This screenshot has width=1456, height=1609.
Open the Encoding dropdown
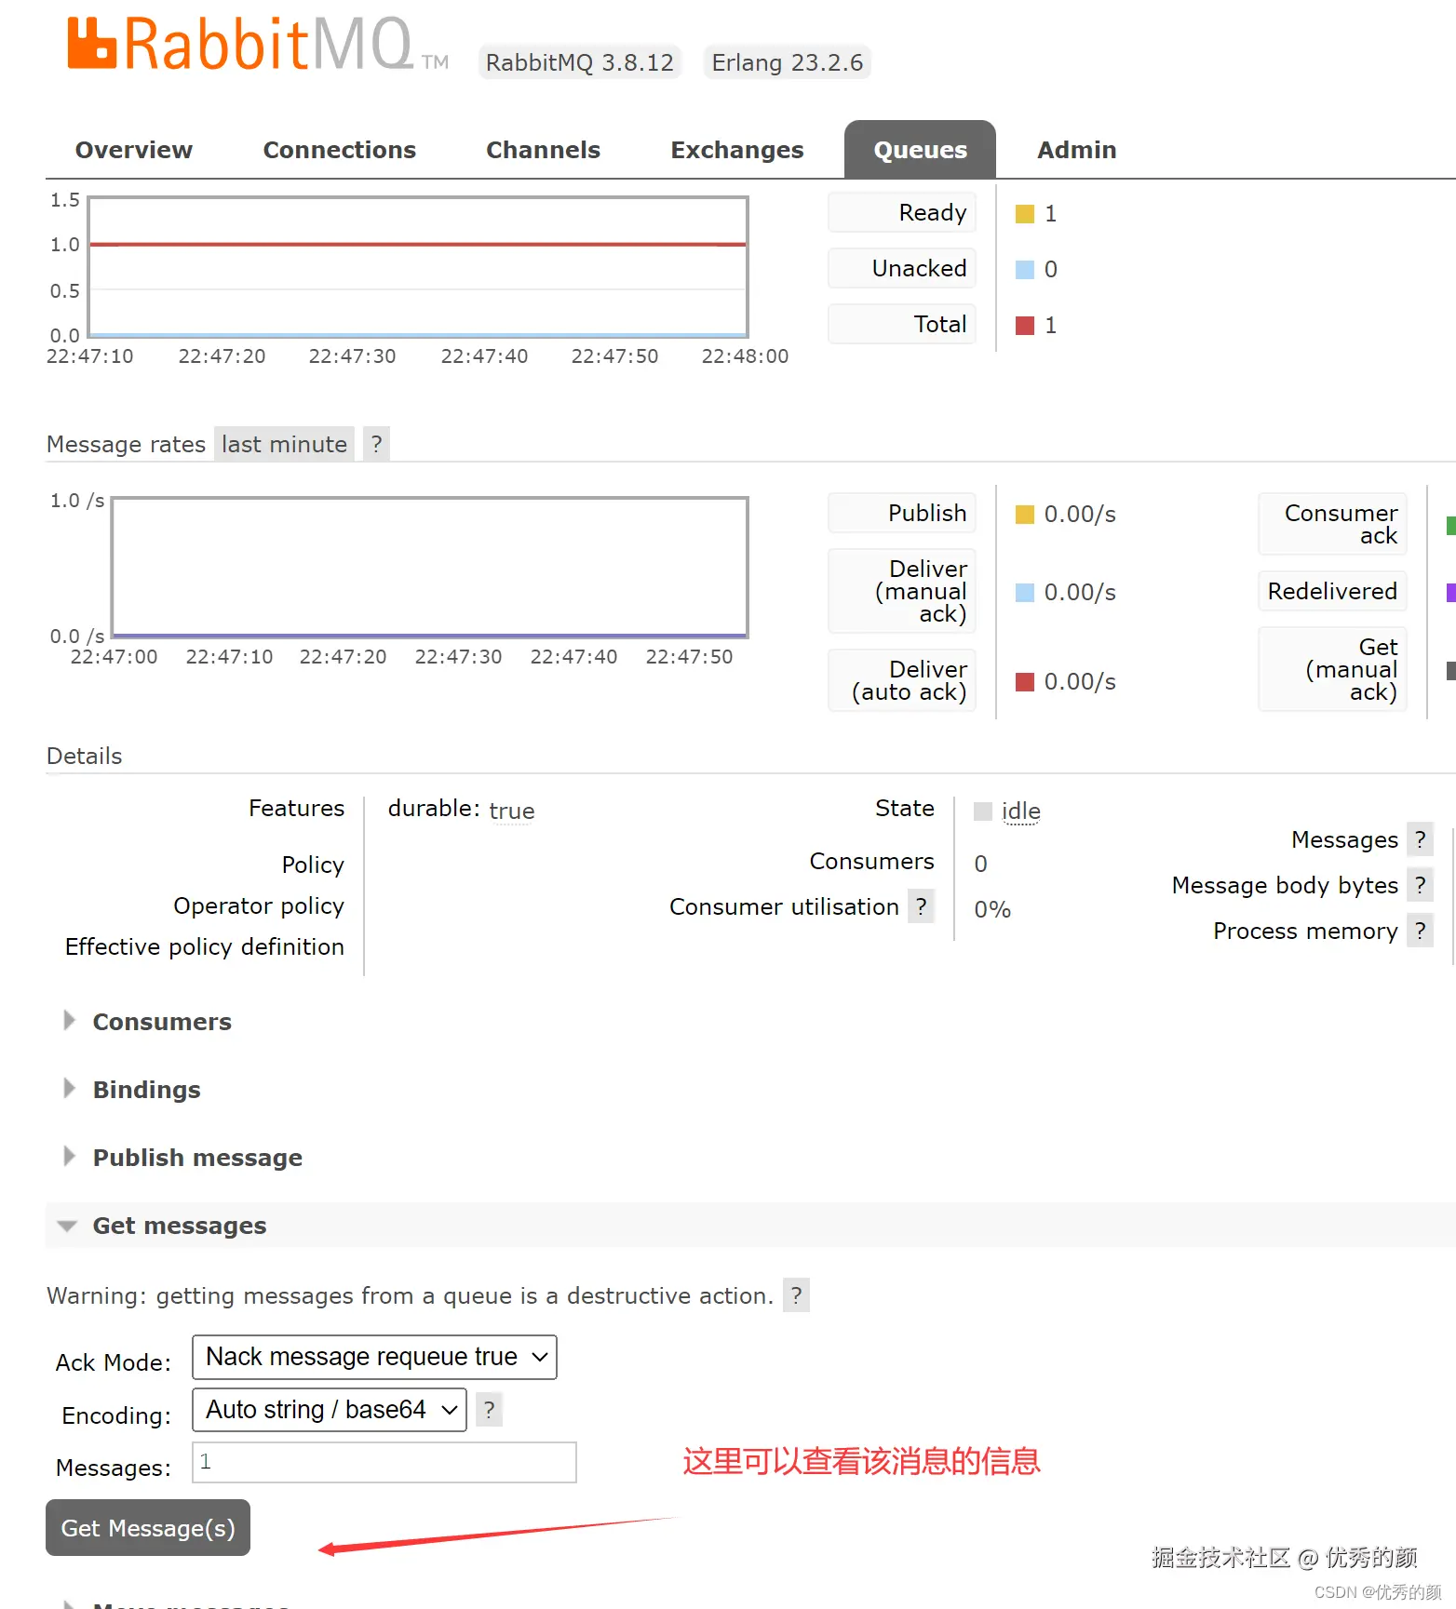point(329,1410)
